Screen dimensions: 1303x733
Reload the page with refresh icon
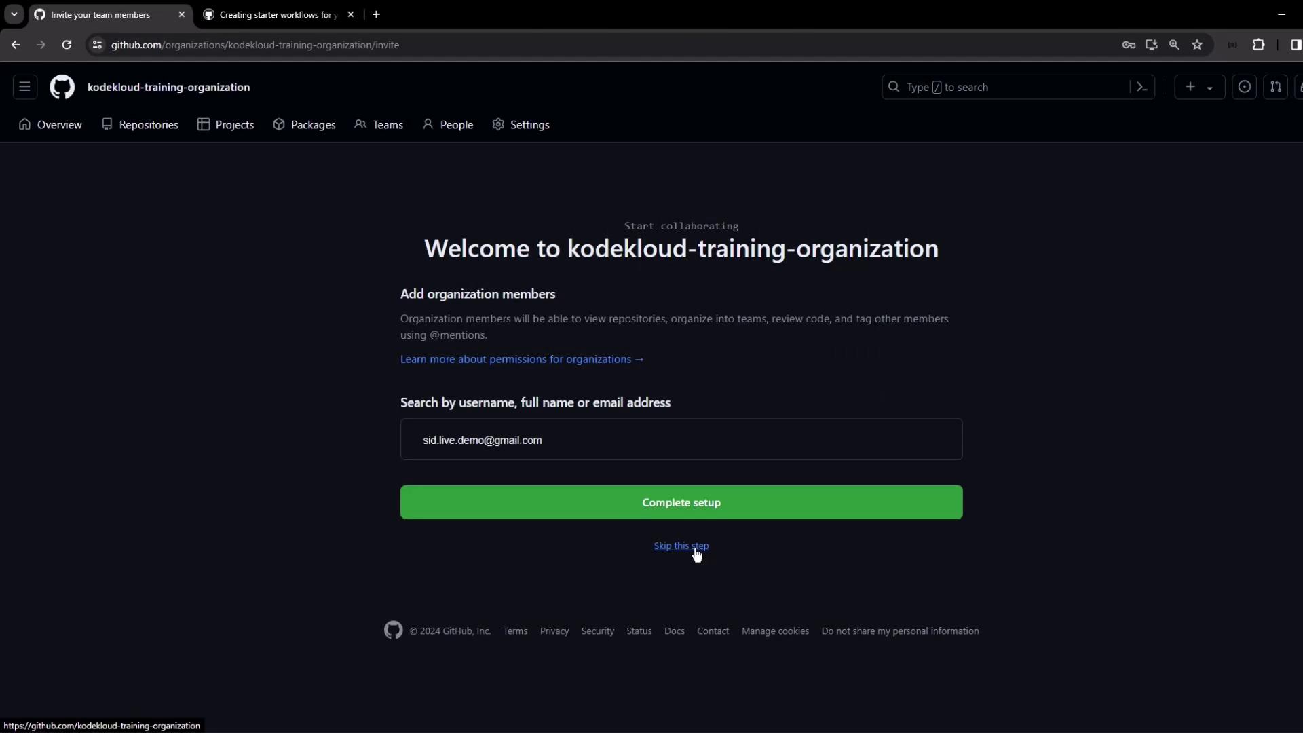point(67,45)
